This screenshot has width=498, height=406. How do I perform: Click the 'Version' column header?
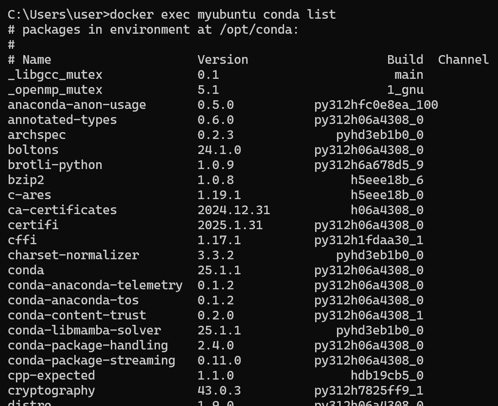pos(223,60)
